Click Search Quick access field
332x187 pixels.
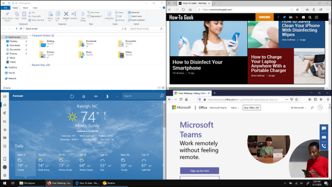pos(146,29)
